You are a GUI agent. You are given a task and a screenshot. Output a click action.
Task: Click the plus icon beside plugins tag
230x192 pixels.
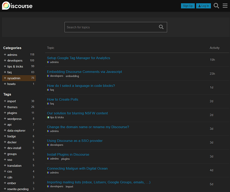point(5,113)
